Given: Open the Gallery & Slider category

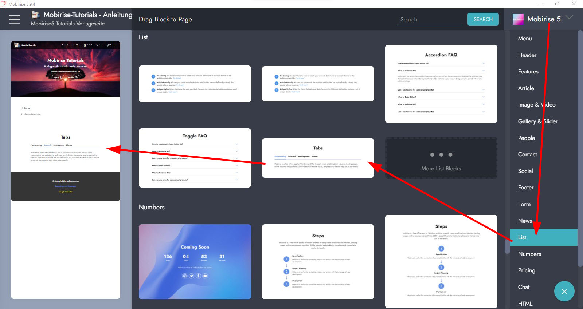Looking at the screenshot, I should pos(537,121).
